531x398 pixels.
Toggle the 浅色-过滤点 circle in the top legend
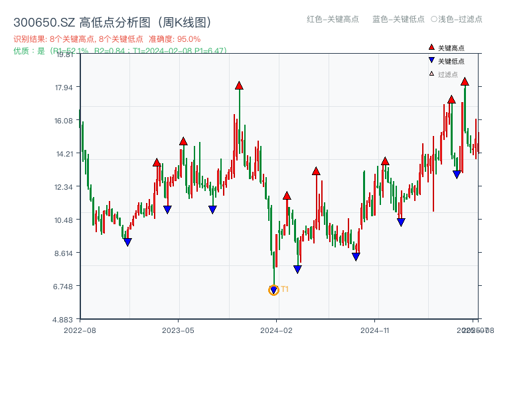tap(434, 19)
